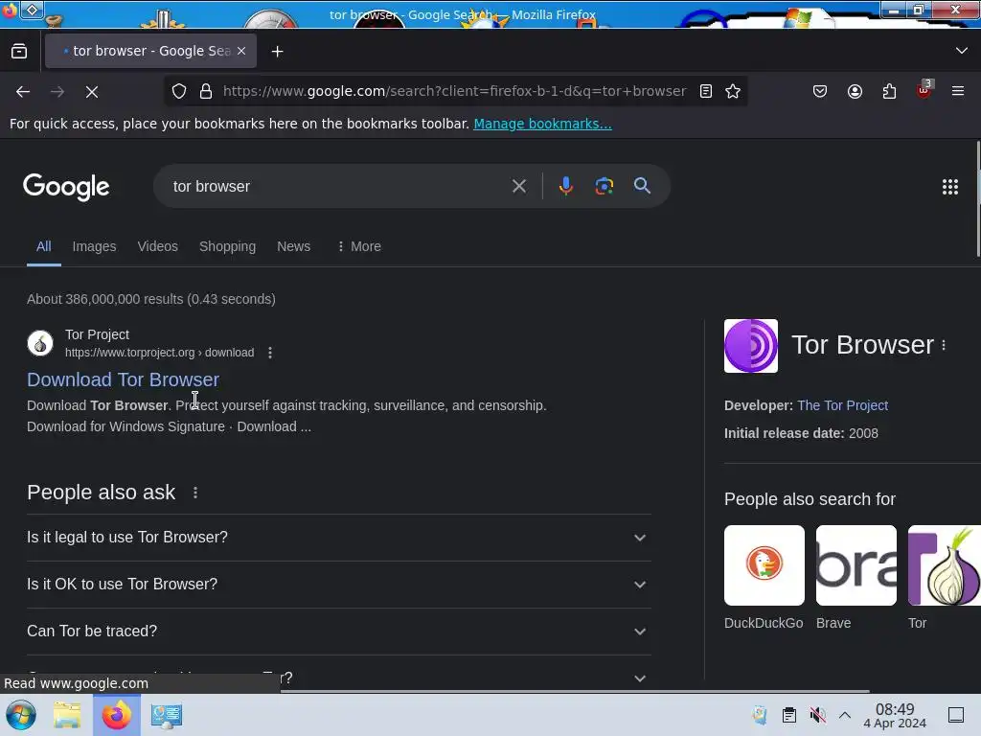Viewport: 981px width, 736px height.
Task: Open the Extensions puzzle icon
Action: 889,91
